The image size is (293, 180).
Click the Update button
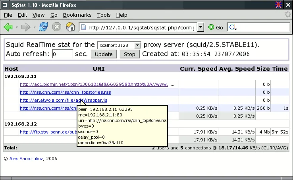[104, 54]
